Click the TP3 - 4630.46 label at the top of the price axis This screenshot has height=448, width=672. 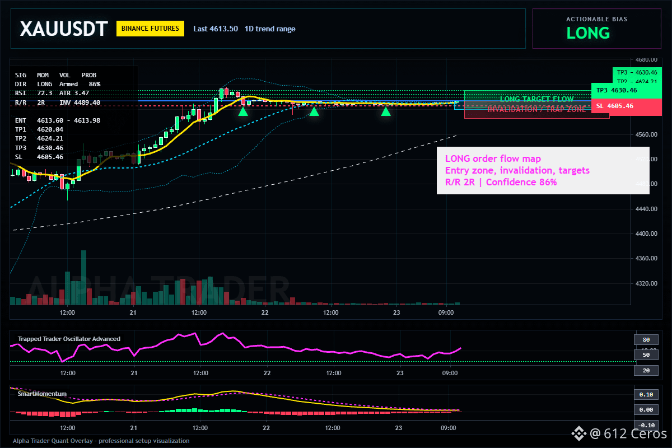[x=637, y=72]
